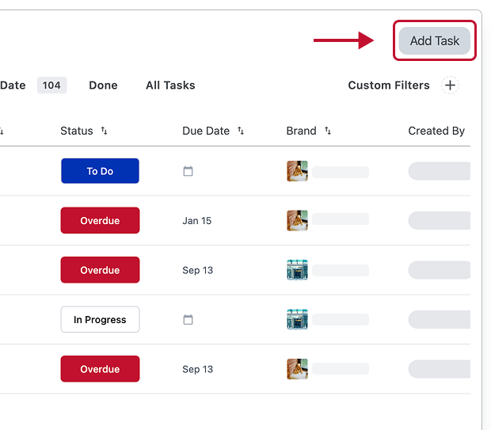491x430 pixels.
Task: Switch to the Done tab
Action: (x=103, y=86)
